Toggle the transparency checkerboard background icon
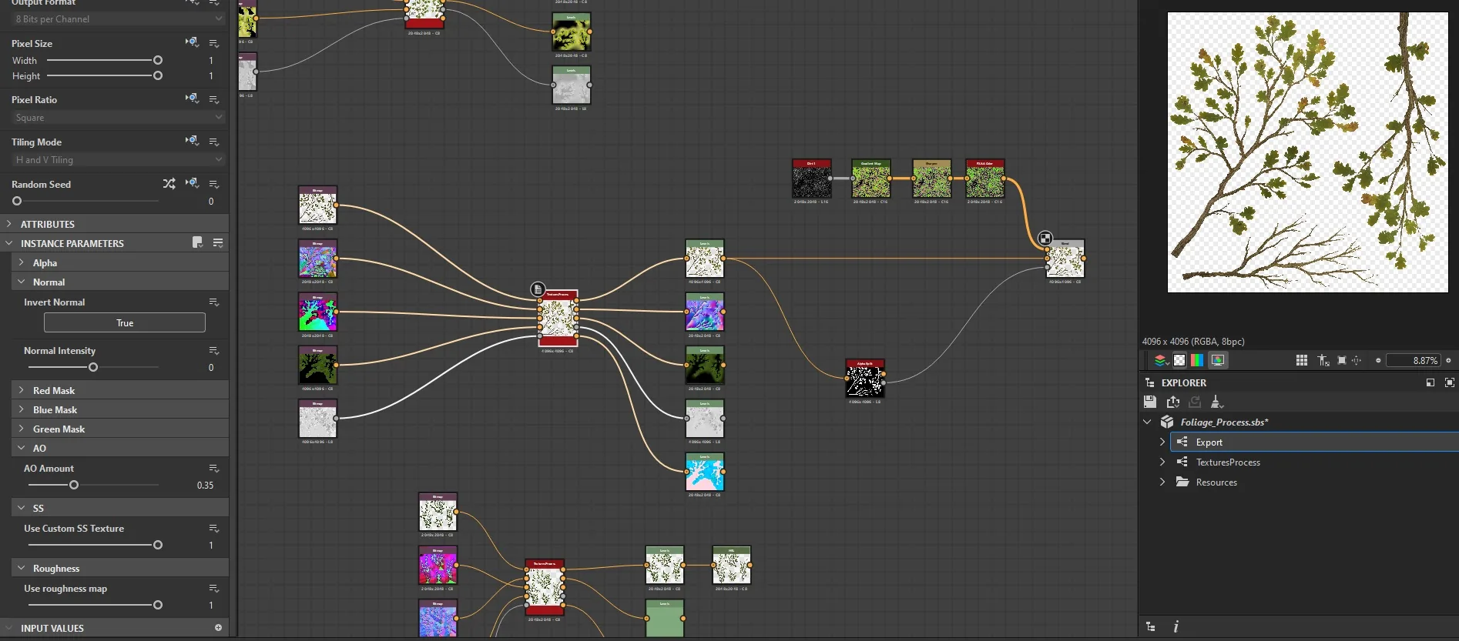This screenshot has height=641, width=1459. pyautogui.click(x=1179, y=360)
